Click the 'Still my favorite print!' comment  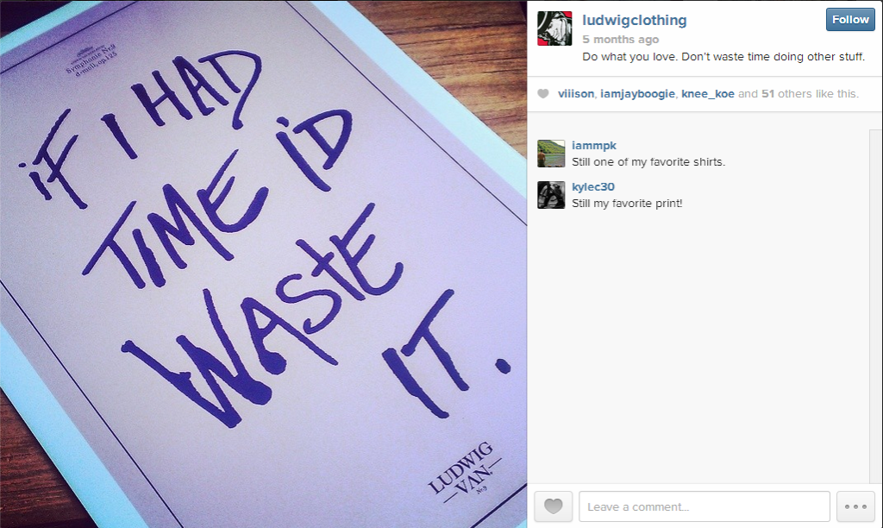pyautogui.click(x=627, y=204)
